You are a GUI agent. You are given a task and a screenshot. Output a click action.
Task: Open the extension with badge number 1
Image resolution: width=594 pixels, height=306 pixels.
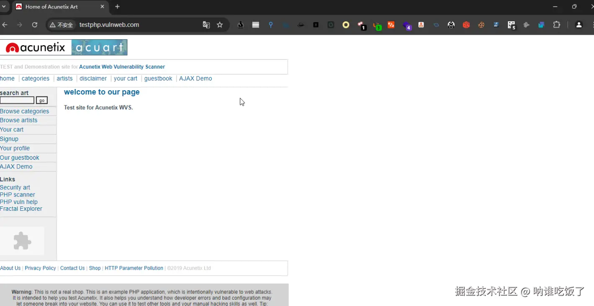[362, 25]
